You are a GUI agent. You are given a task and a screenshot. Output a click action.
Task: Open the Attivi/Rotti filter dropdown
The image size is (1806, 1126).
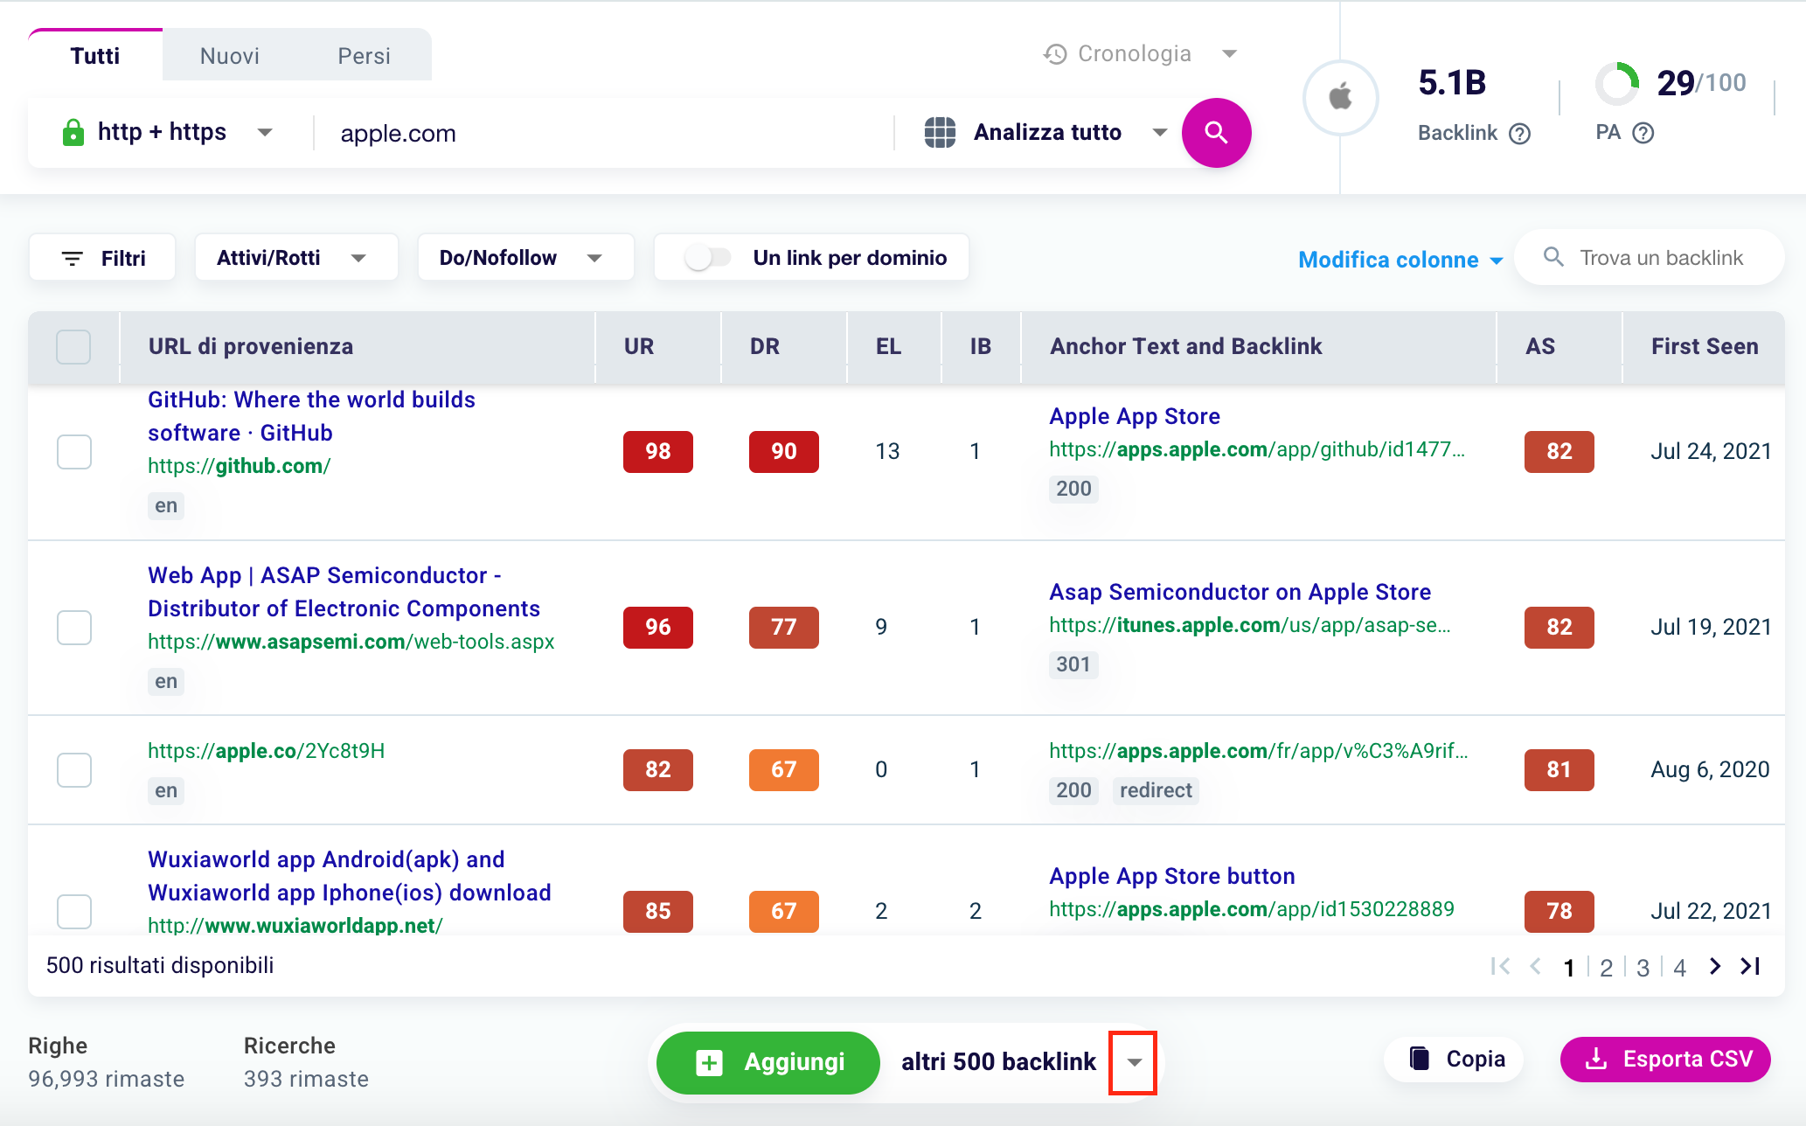coord(296,258)
